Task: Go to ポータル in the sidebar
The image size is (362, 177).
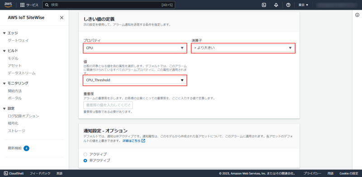Action: pyautogui.click(x=15, y=98)
